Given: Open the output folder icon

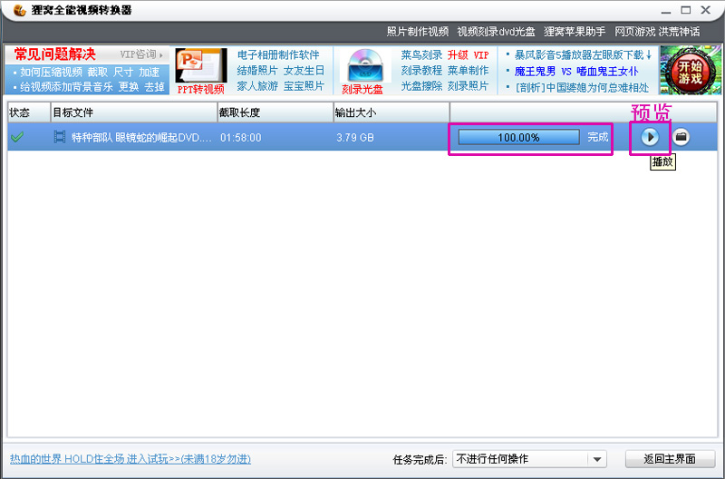Looking at the screenshot, I should click(x=681, y=137).
